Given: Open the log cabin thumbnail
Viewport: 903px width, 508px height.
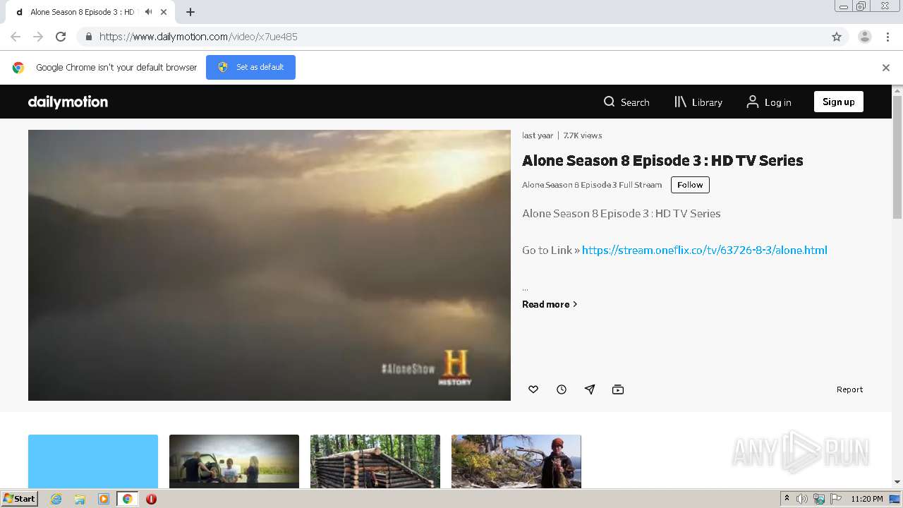Looking at the screenshot, I should click(375, 461).
